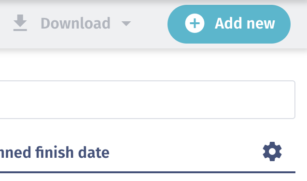Focus the empty filter input field
Image resolution: width=307 pixels, height=181 pixels.
coord(147,100)
